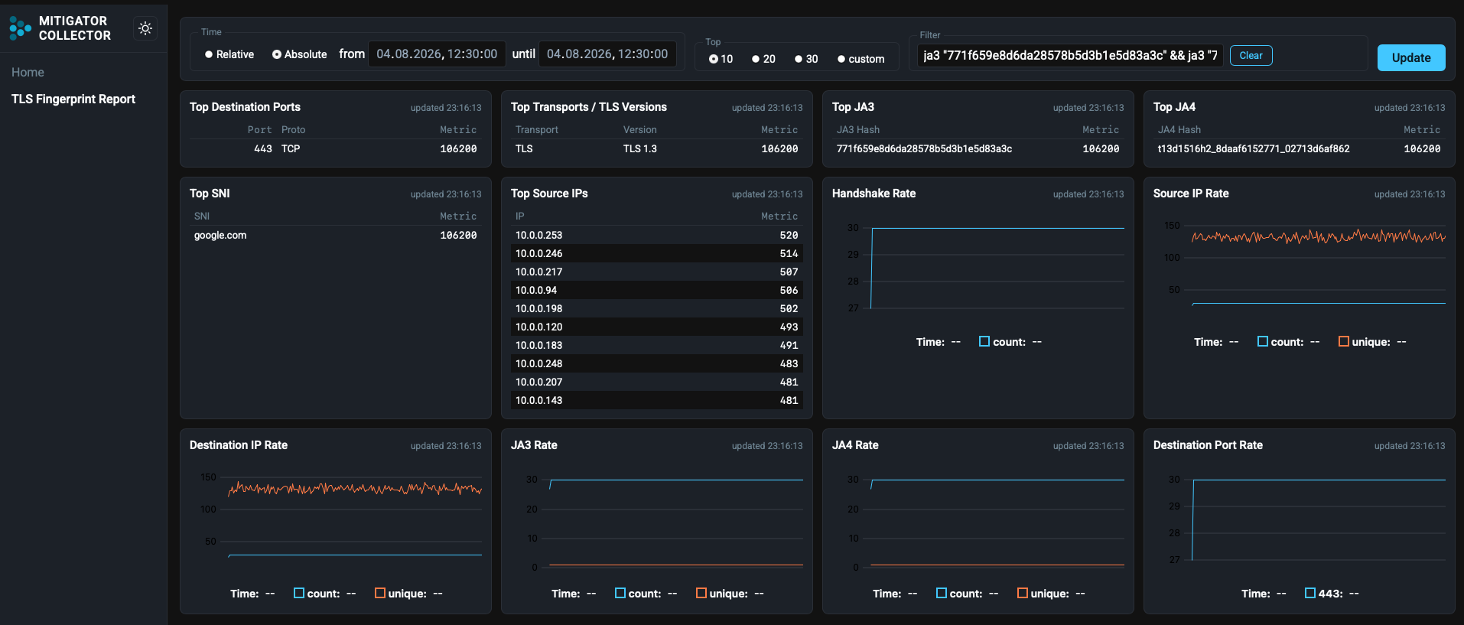Open the until date-time field

tap(607, 54)
